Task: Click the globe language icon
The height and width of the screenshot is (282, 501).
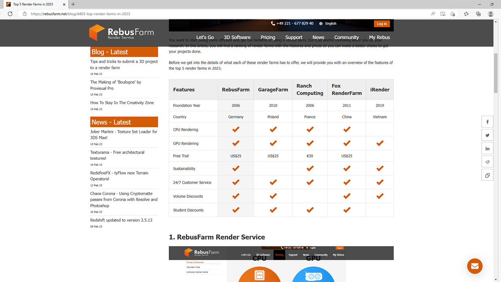Action: [321, 23]
